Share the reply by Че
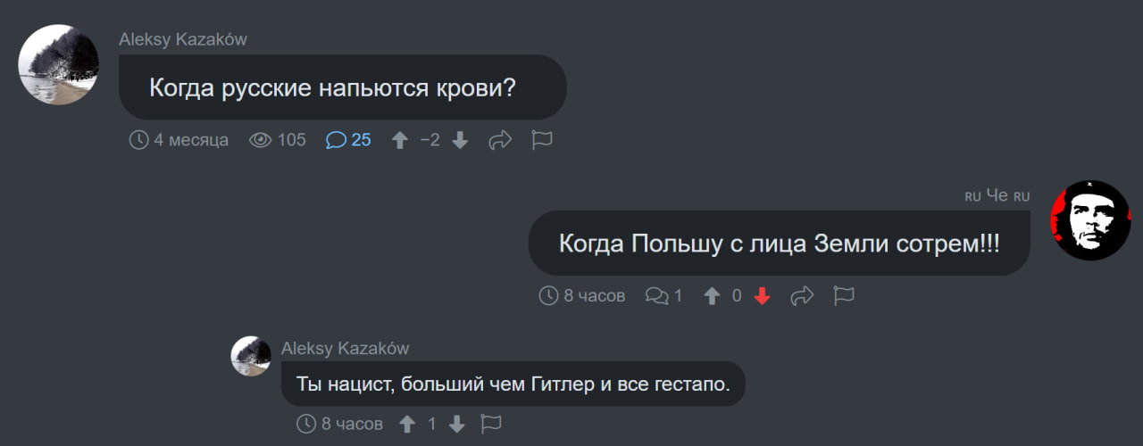Screen dimensions: 1143x446 (803, 295)
